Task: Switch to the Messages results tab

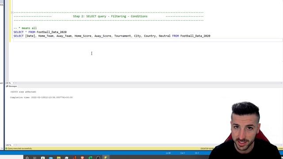Action: pyautogui.click(x=11, y=86)
